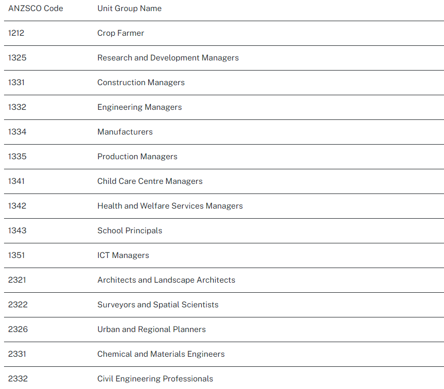Click Surveyors and Spatial Scientists
This screenshot has width=444, height=389.
point(158,305)
